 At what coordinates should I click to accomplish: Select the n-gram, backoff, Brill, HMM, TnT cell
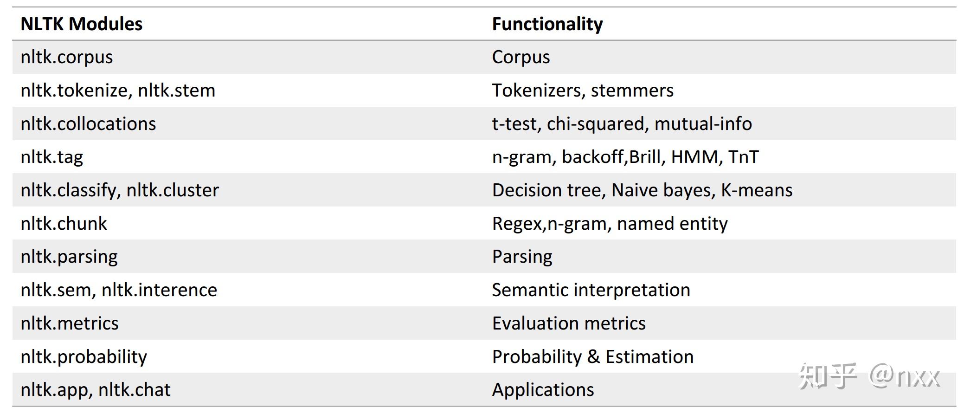(x=625, y=157)
